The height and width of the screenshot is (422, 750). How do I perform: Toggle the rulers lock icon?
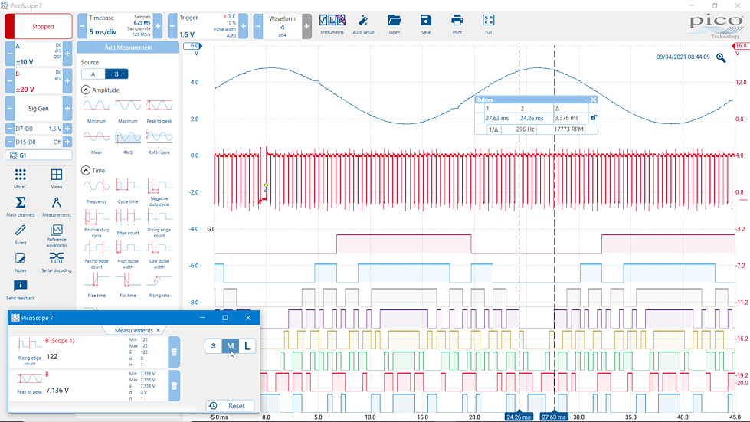coord(593,118)
